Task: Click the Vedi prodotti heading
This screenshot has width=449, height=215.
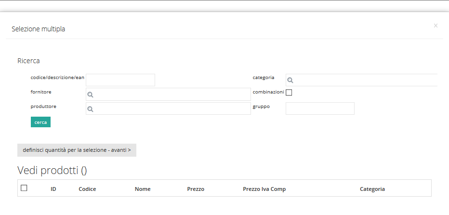Action: pyautogui.click(x=52, y=170)
